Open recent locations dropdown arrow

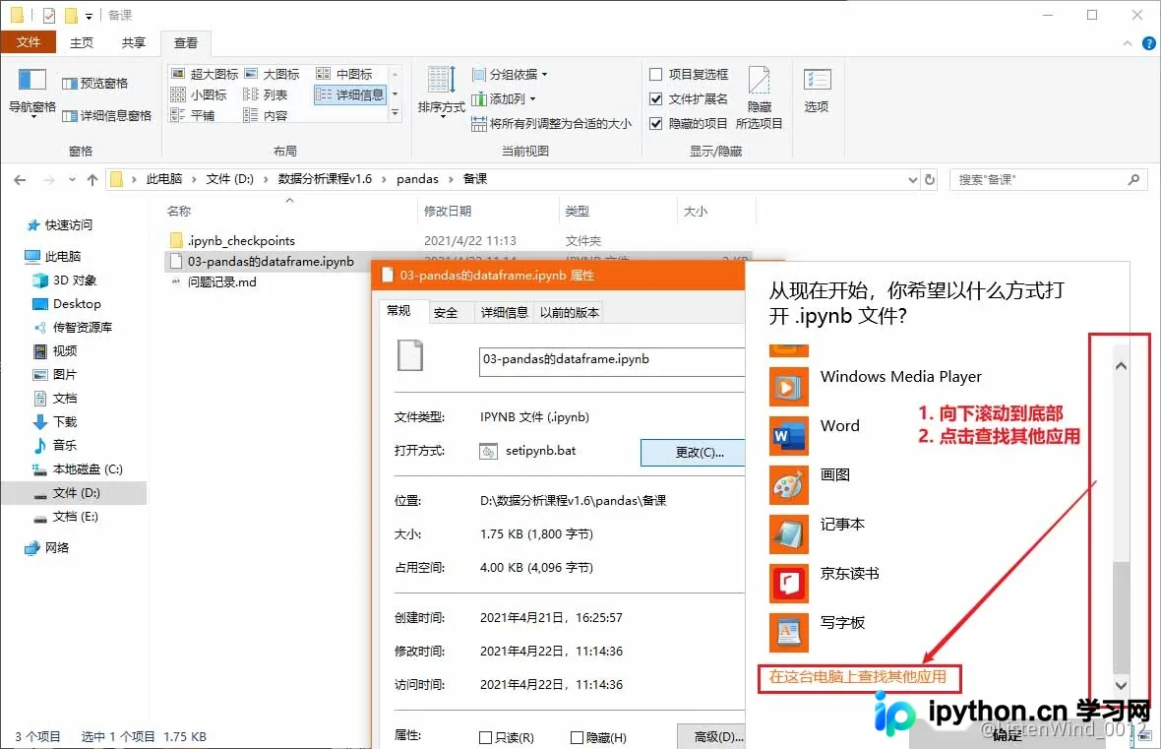72,179
